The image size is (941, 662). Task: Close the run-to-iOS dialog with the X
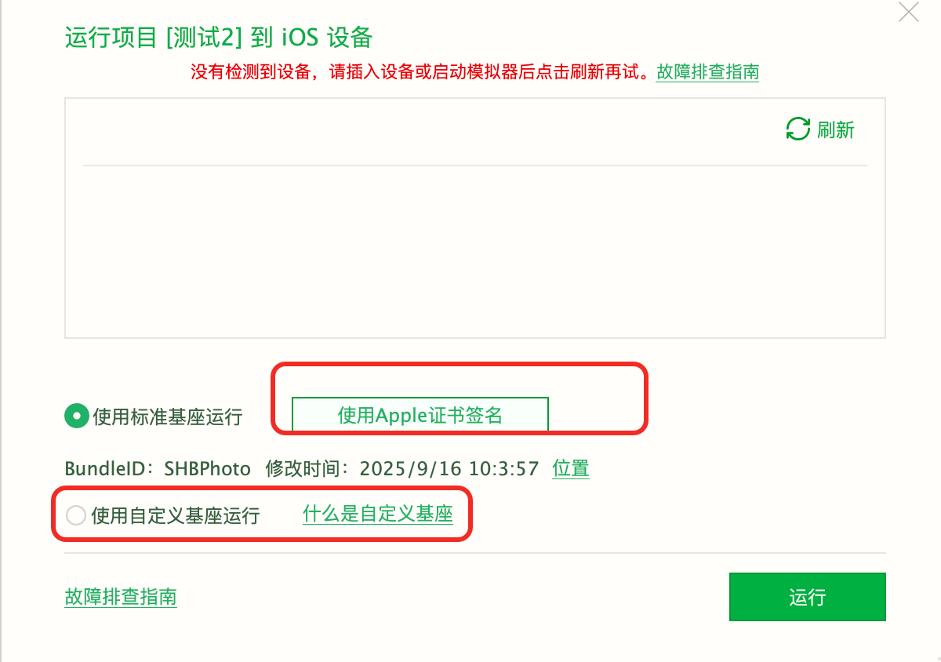(908, 13)
